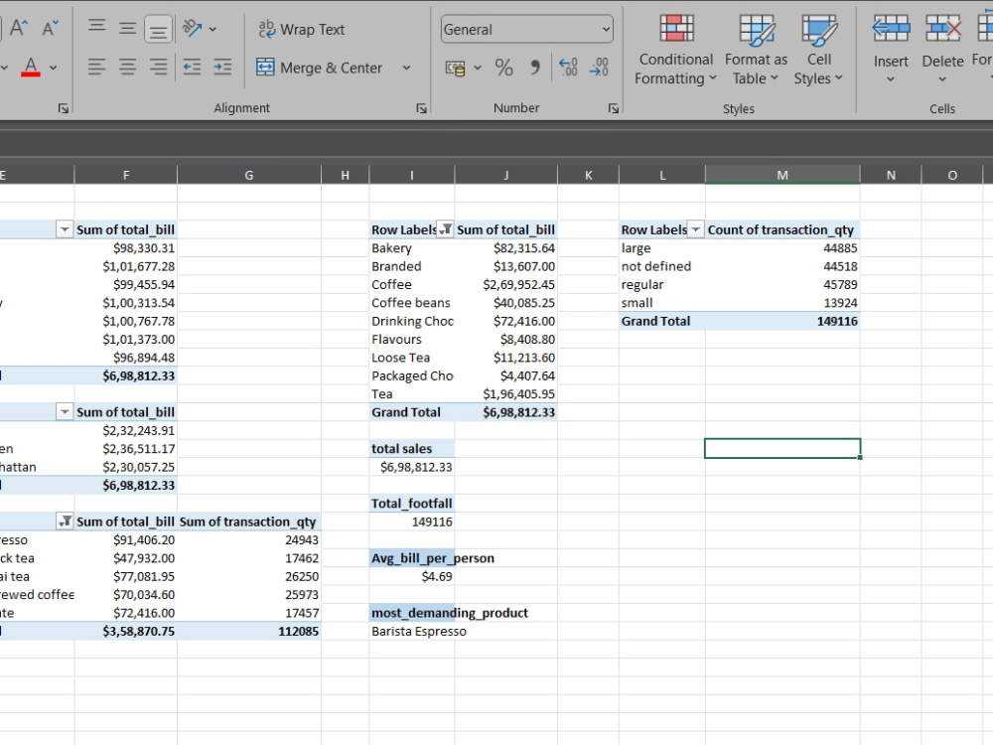Select Coffee total $2,69,952.45 cell
The image size is (993, 745).
coord(506,284)
